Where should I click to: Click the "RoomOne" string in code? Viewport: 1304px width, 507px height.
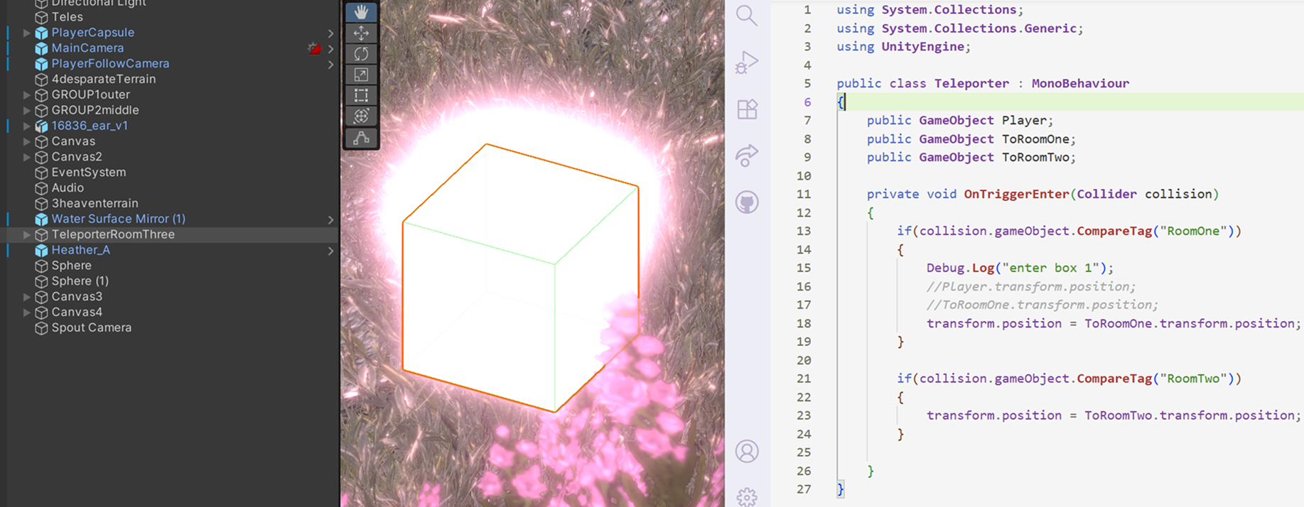pos(1192,231)
